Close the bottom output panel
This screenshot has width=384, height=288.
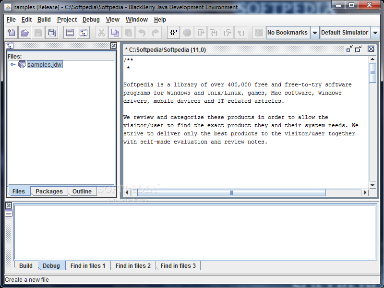click(9, 205)
